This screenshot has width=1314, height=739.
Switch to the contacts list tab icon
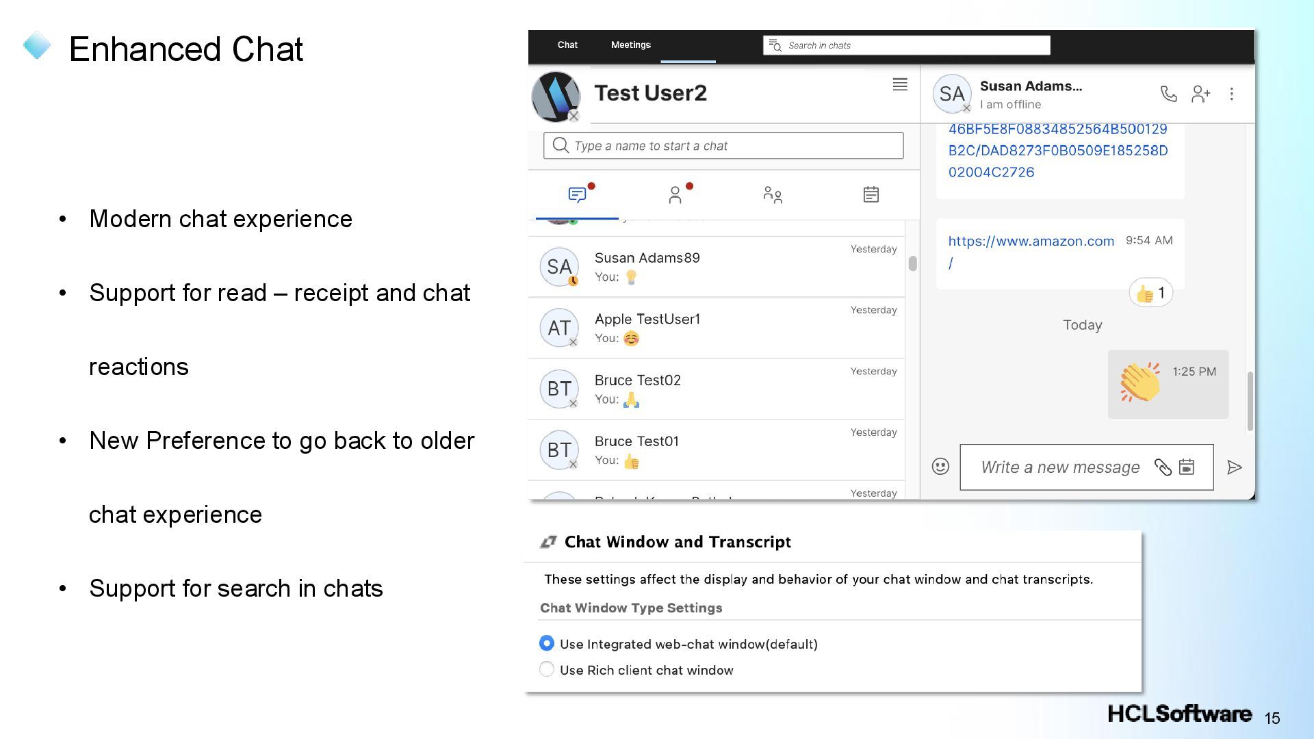[675, 195]
